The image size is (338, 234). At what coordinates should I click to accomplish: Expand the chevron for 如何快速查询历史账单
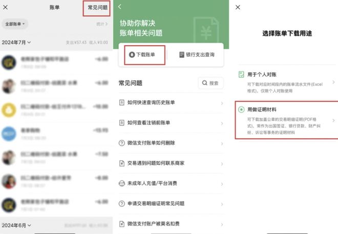click(222, 103)
